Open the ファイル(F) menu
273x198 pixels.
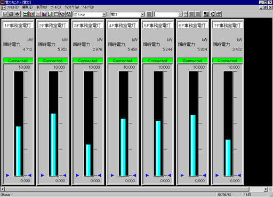(13, 7)
